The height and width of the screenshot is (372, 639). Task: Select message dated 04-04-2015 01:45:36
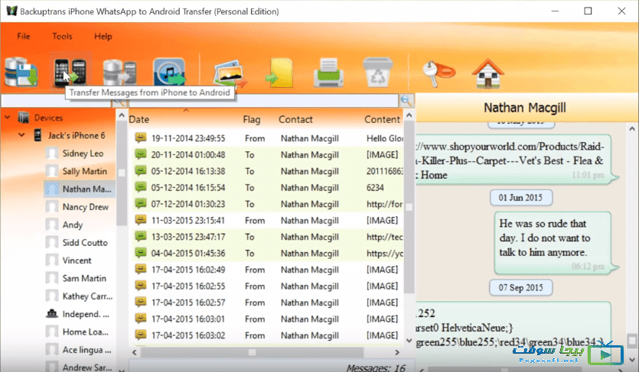[x=268, y=254]
